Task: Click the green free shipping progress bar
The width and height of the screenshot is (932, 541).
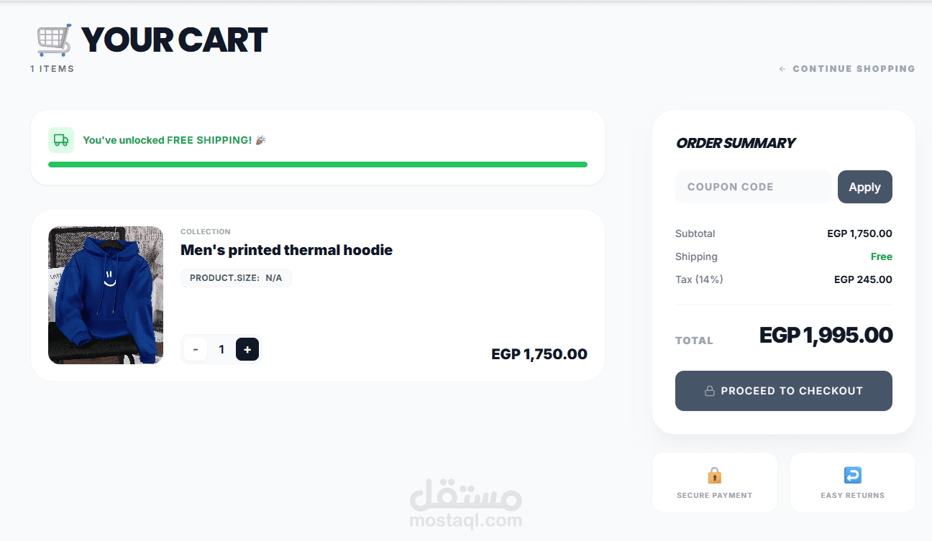Action: click(x=317, y=165)
